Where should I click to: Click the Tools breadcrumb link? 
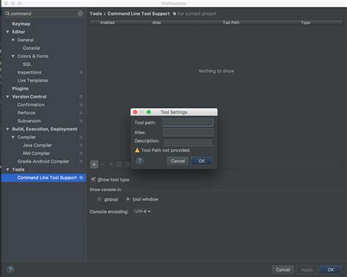click(96, 14)
